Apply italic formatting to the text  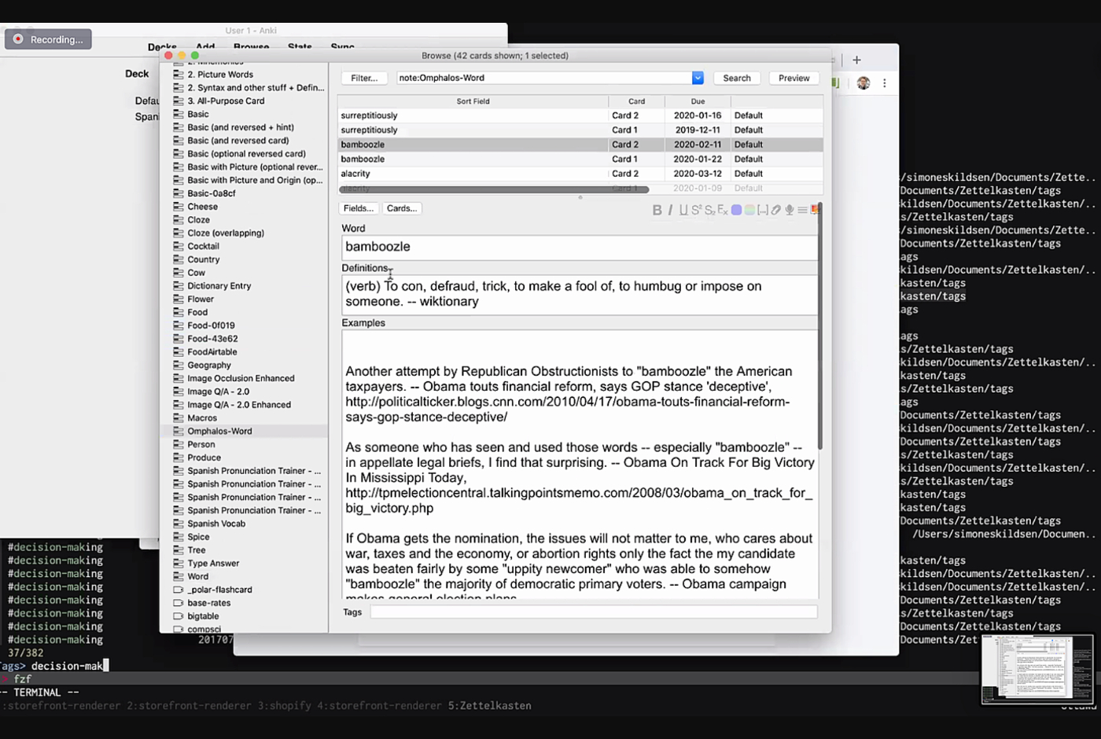coord(670,210)
